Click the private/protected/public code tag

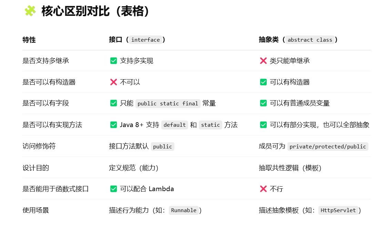click(328, 146)
